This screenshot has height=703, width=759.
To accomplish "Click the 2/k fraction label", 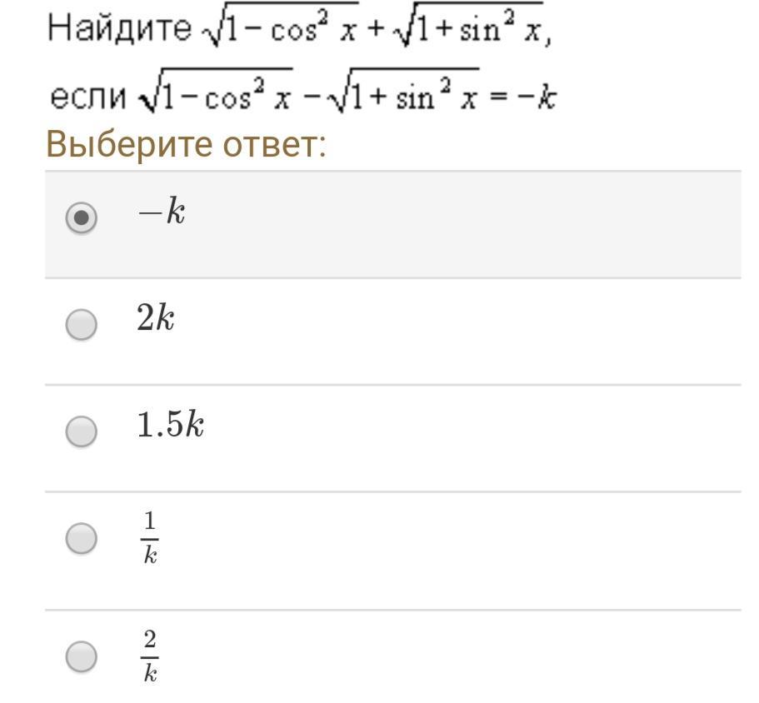I will [x=150, y=656].
